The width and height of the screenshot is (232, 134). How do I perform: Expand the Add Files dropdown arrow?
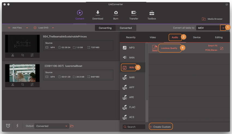(x=27, y=28)
